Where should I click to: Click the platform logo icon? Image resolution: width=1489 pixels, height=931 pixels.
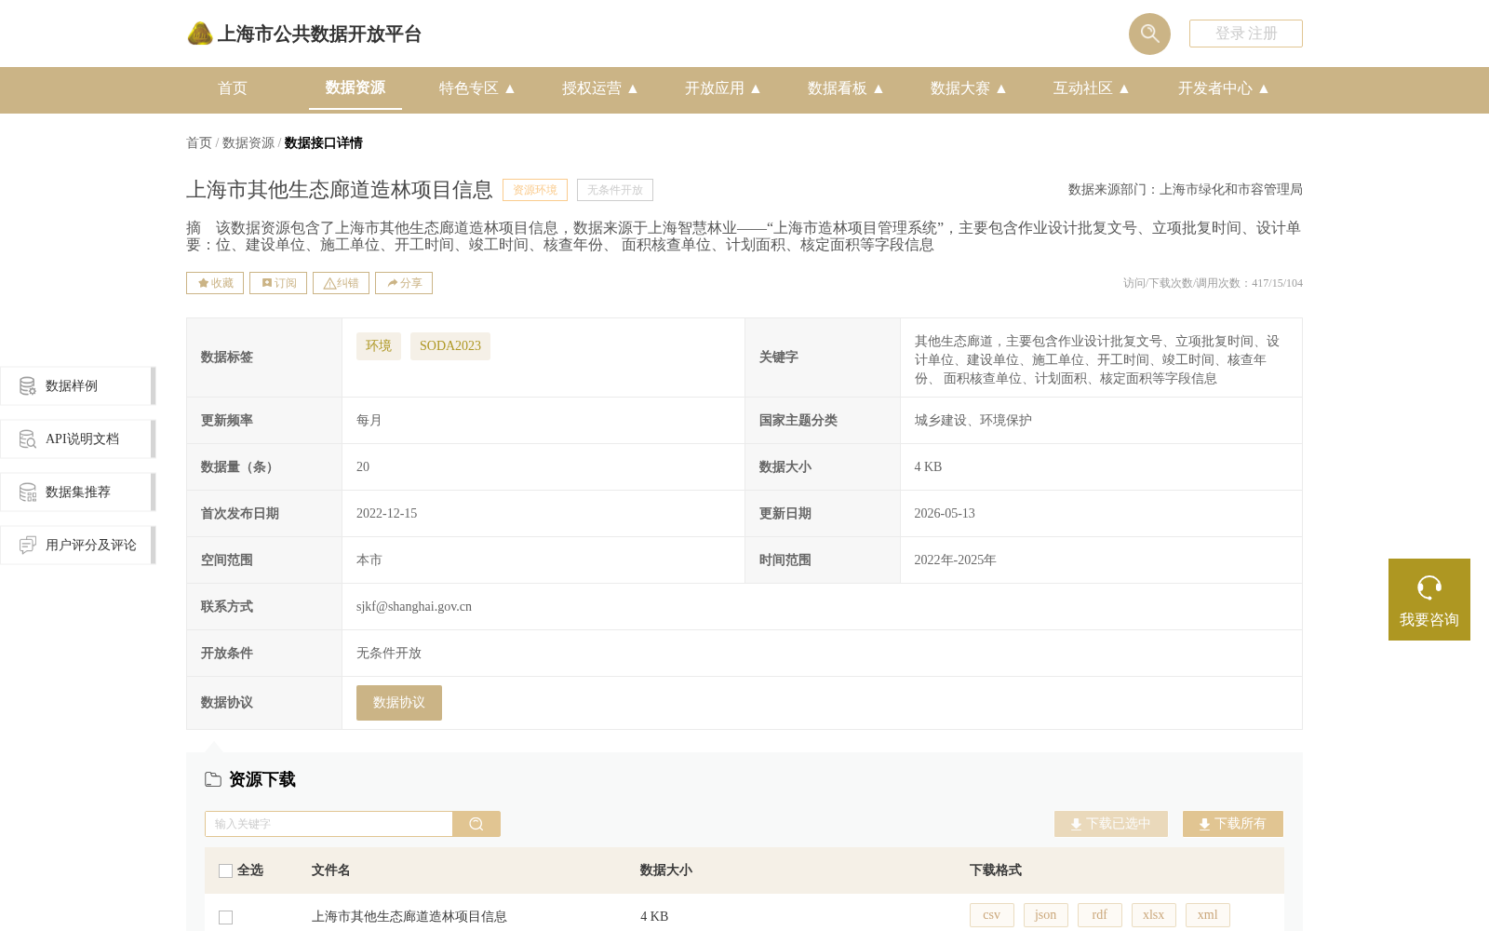click(200, 34)
